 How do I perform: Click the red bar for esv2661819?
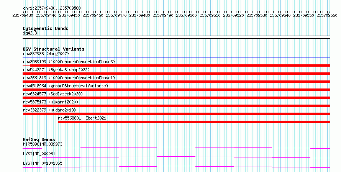click(176, 82)
